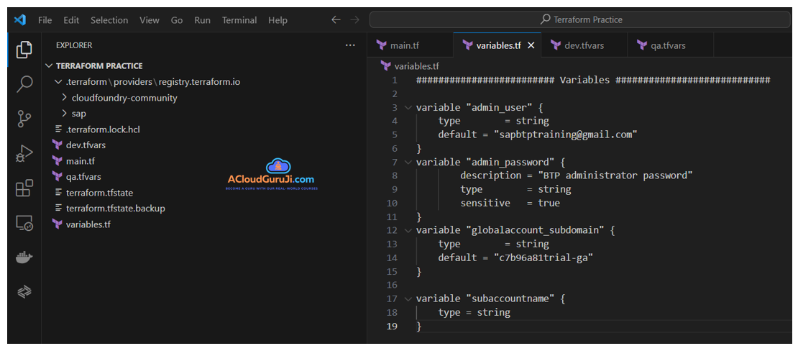Click the Terraform icon in activity bar
The image size is (798, 351).
[24, 291]
